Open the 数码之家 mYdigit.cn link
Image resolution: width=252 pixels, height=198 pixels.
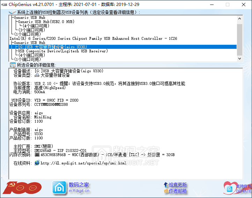point(79,188)
